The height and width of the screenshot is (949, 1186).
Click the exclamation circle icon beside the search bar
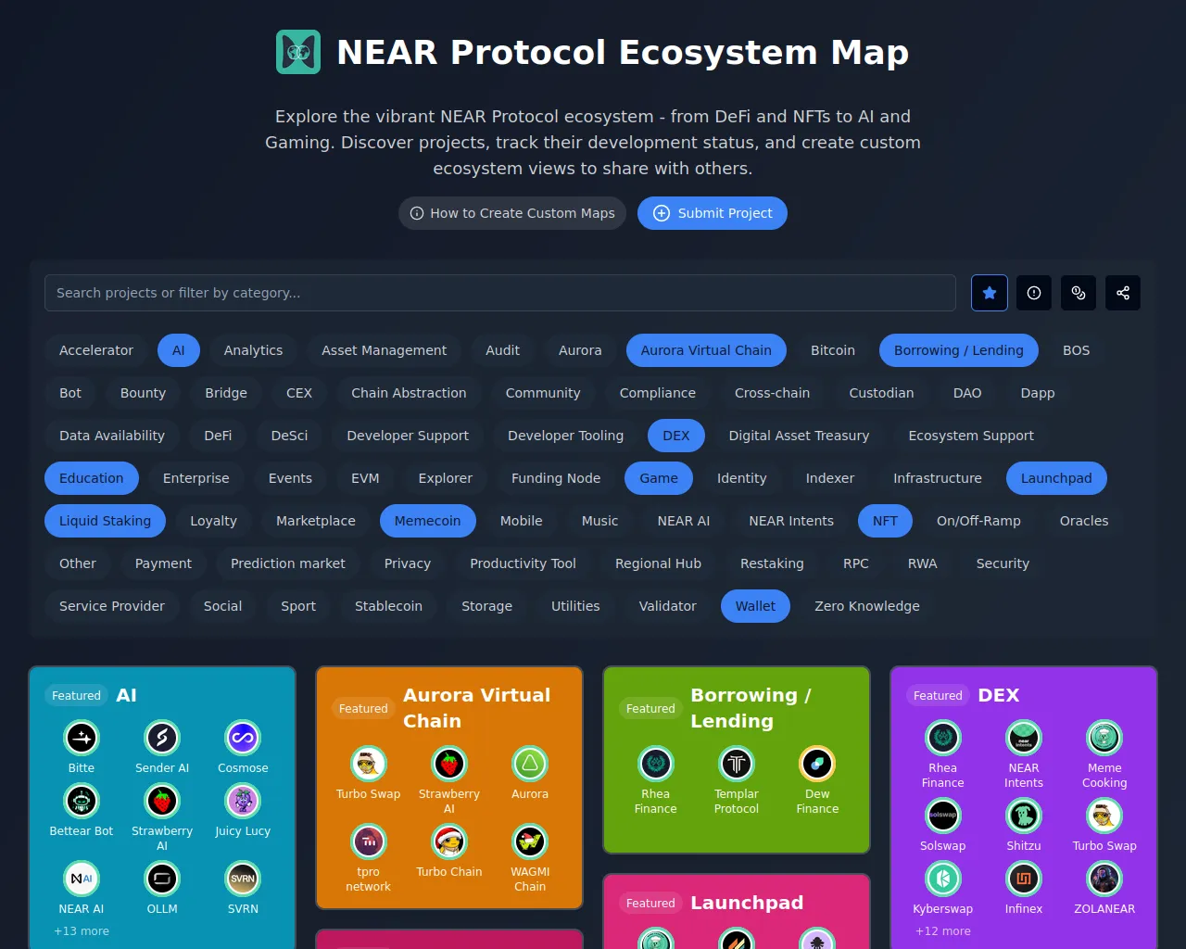pyautogui.click(x=1034, y=293)
